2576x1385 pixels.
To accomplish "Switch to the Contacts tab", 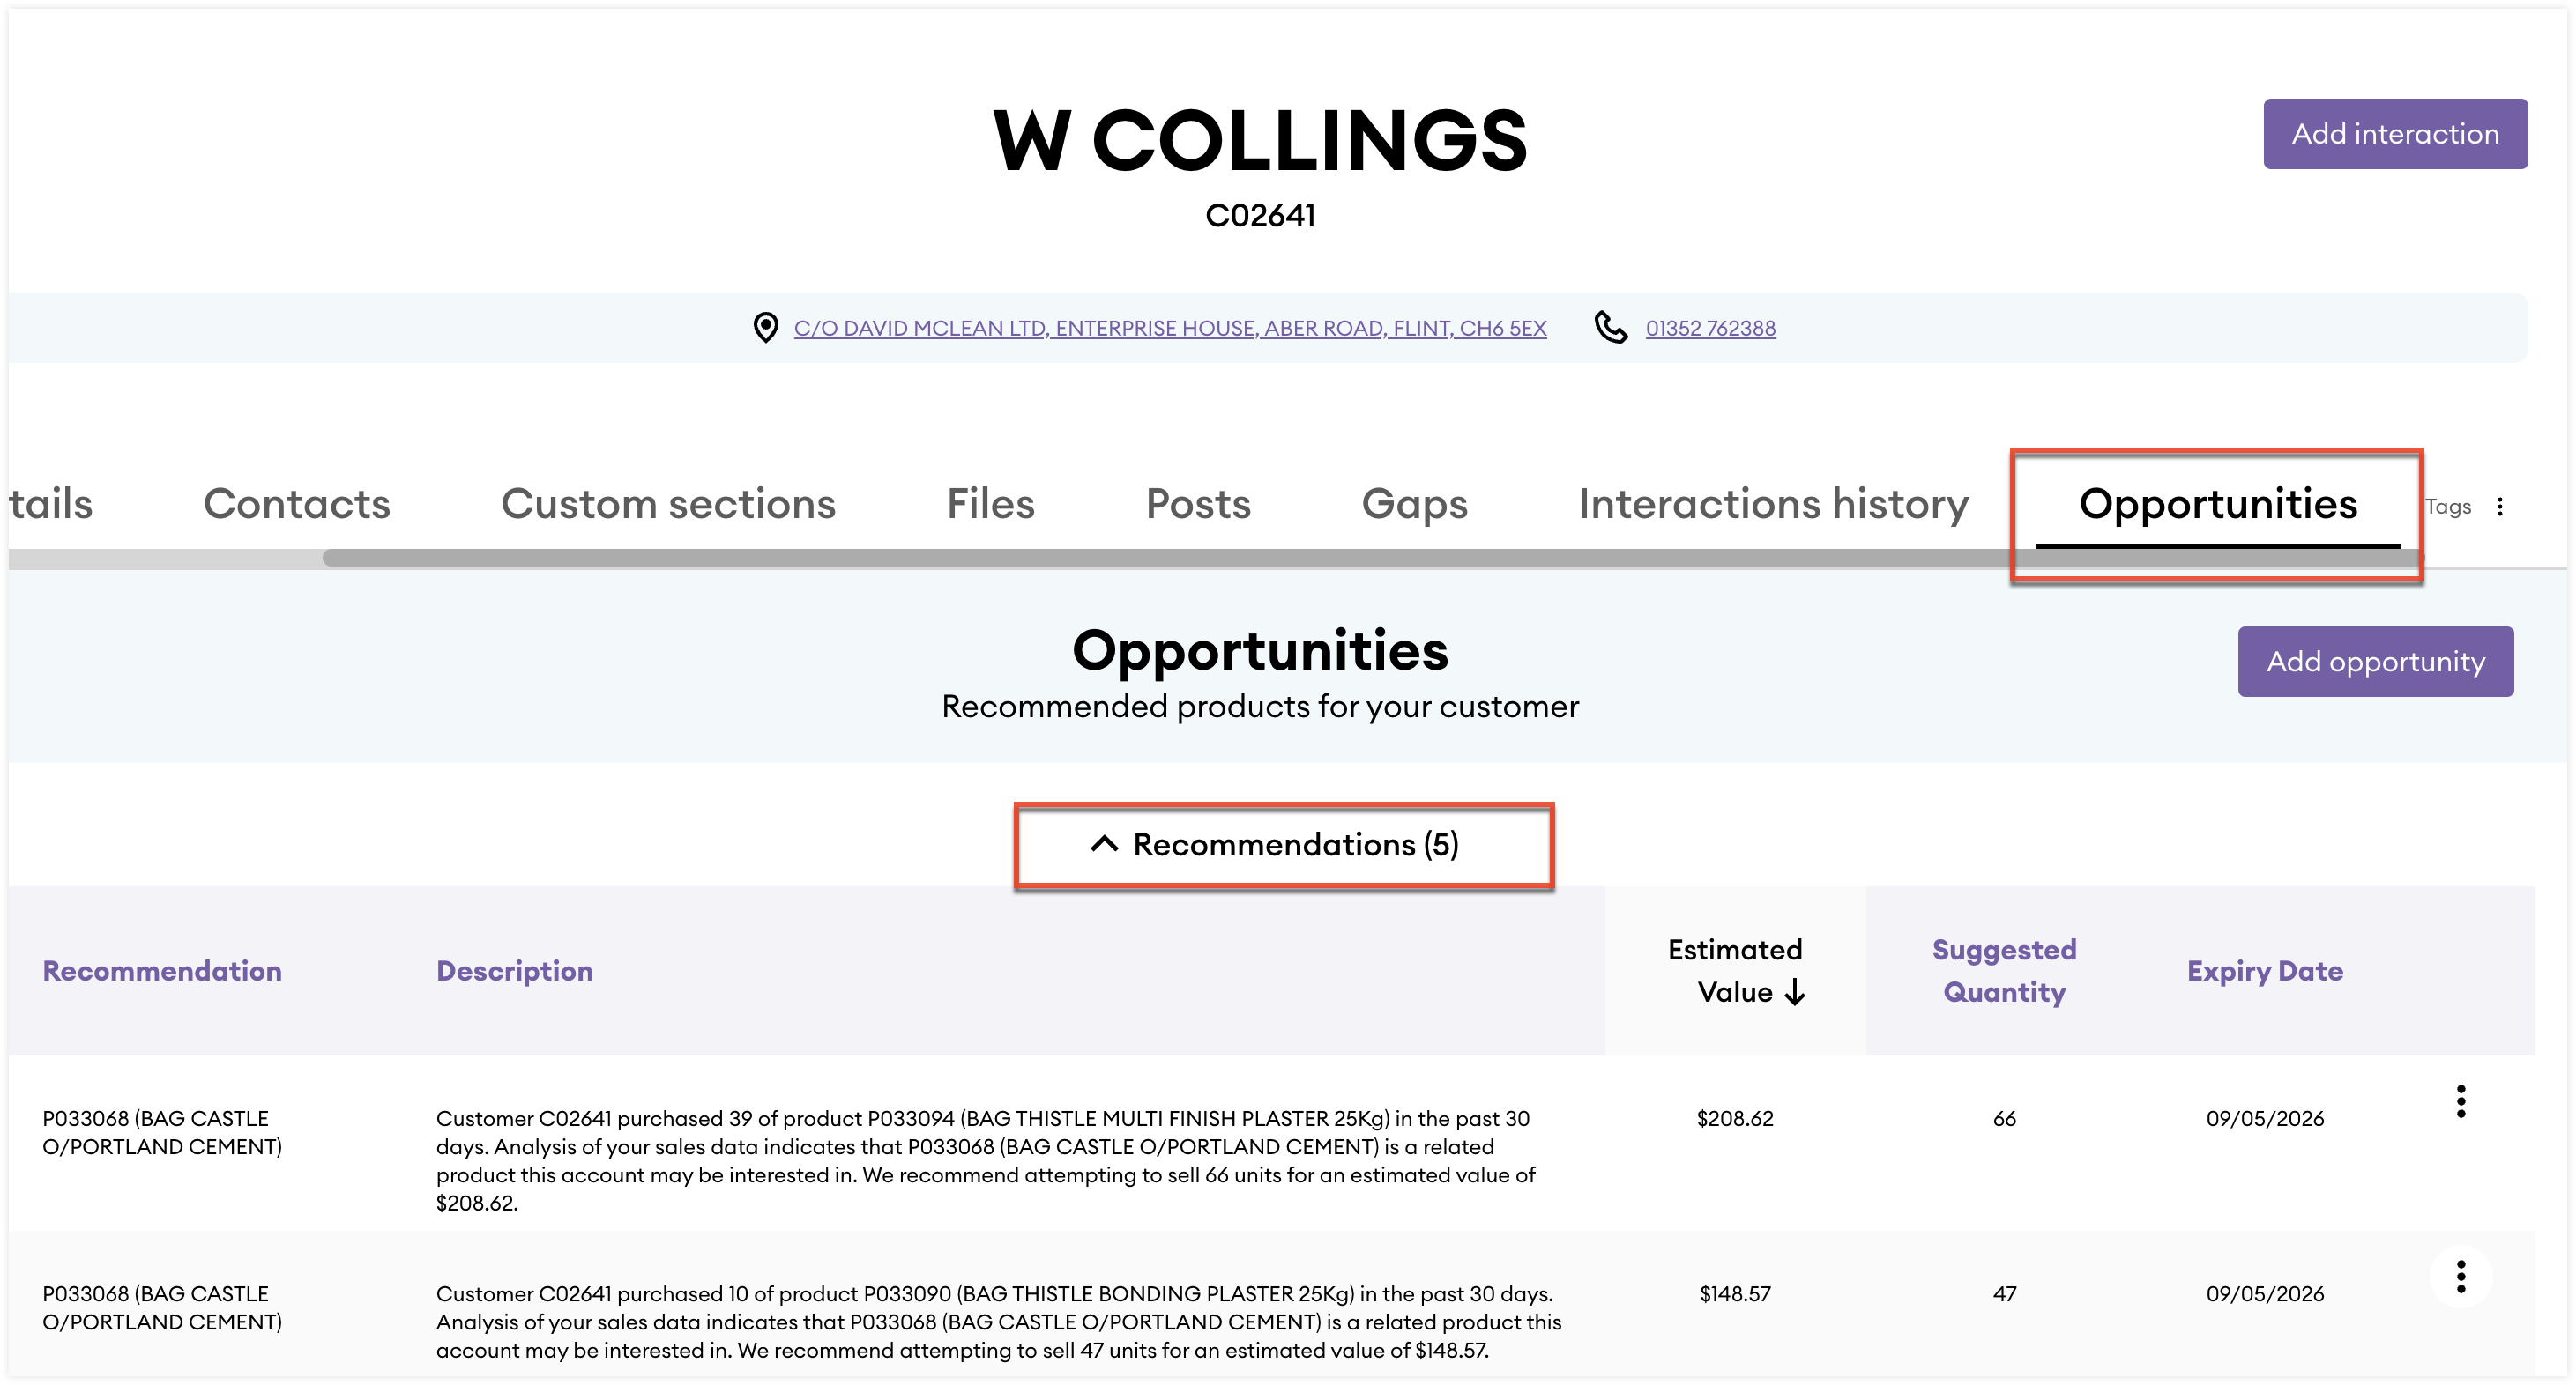I will click(296, 504).
